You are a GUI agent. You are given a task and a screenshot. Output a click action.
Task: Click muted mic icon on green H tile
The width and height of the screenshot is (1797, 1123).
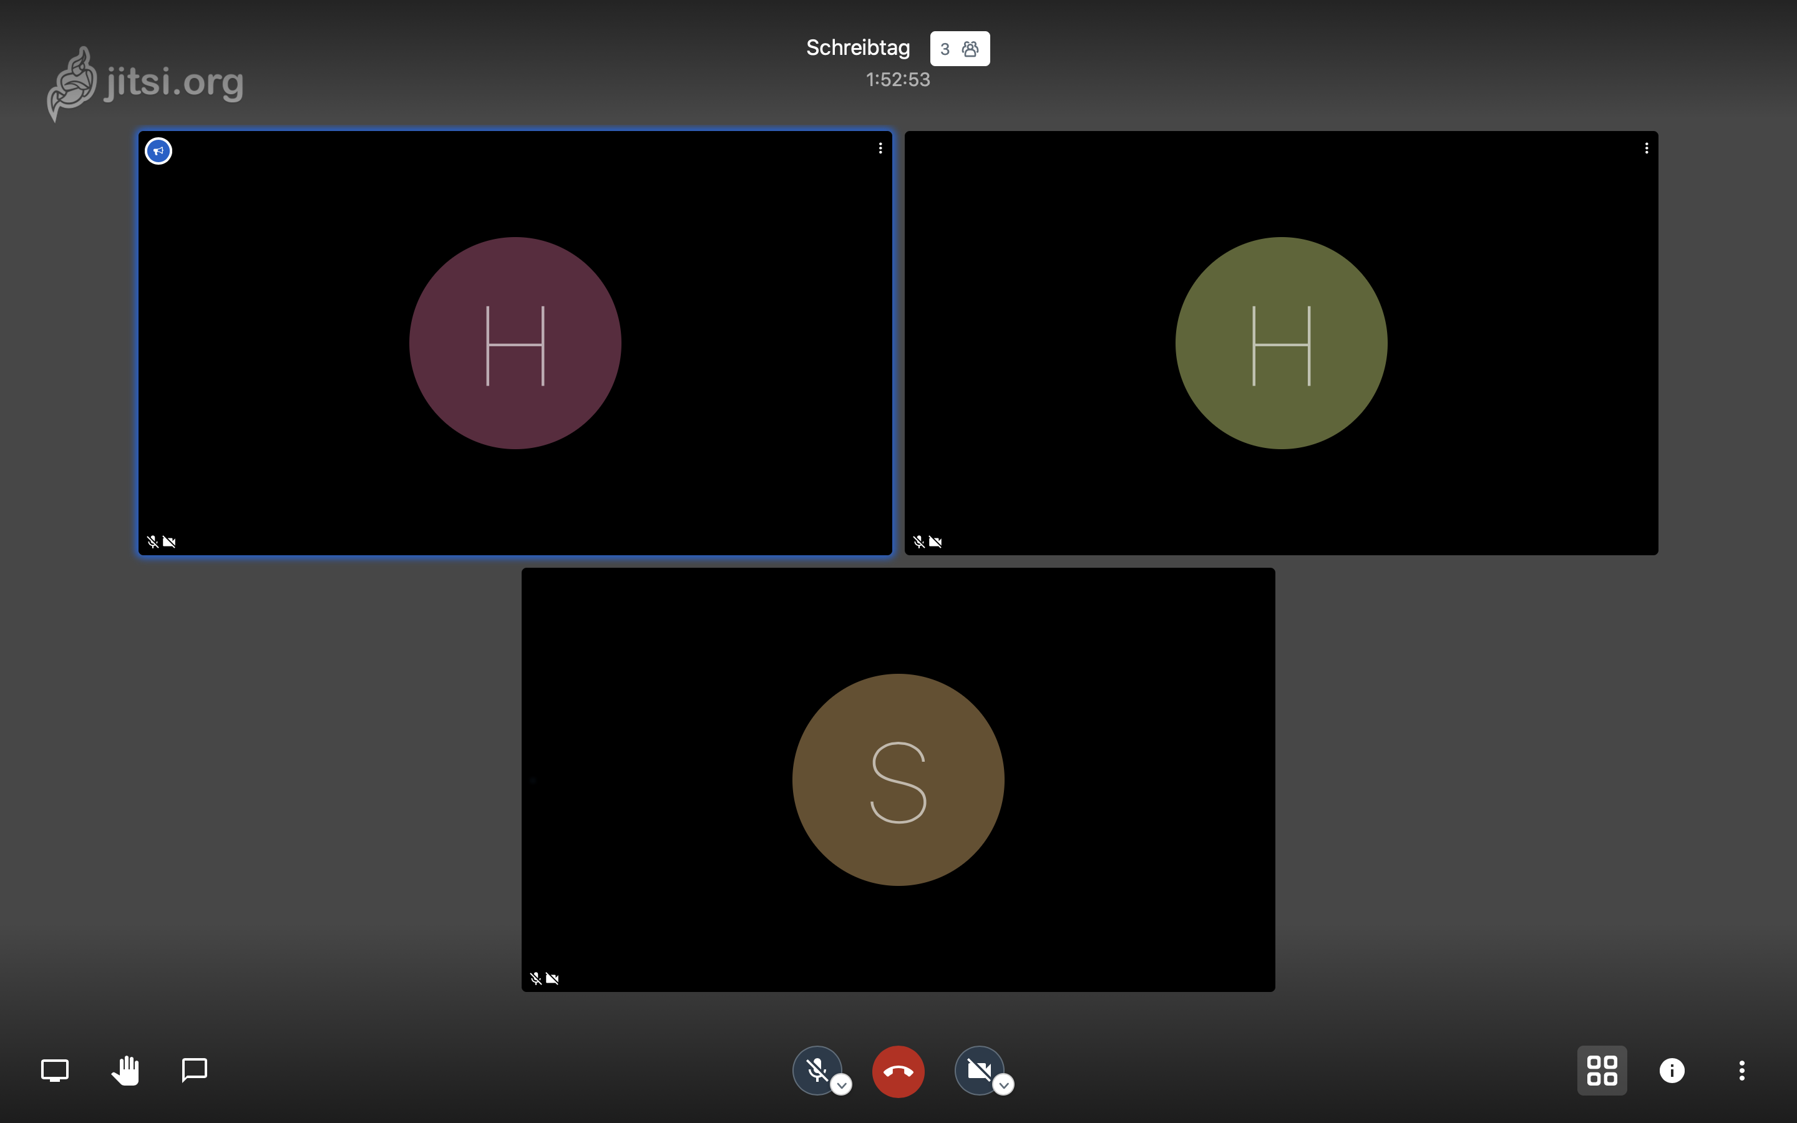(918, 542)
